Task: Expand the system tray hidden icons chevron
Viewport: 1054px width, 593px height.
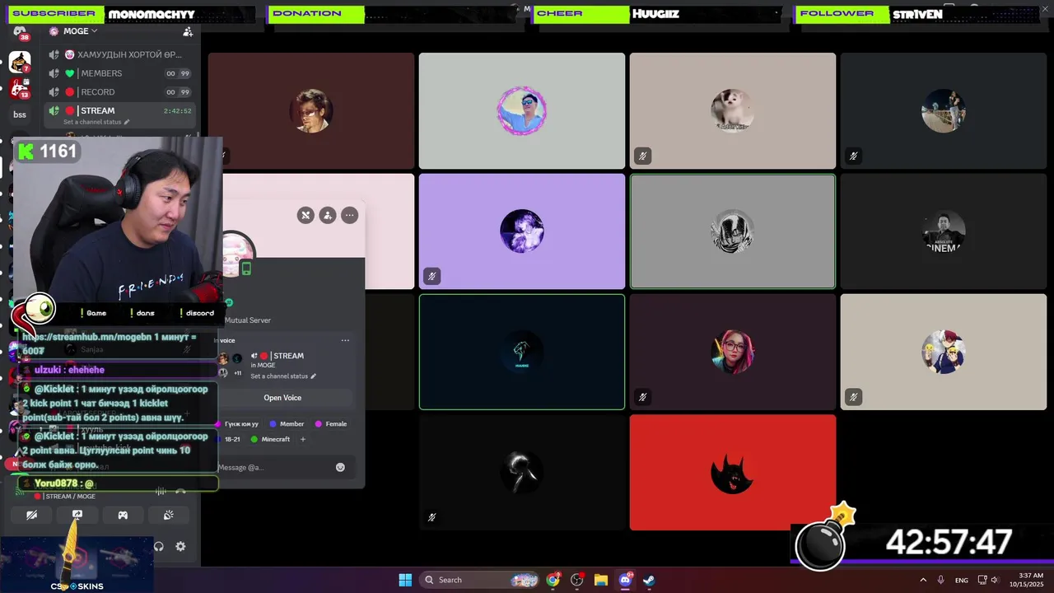Action: point(923,580)
